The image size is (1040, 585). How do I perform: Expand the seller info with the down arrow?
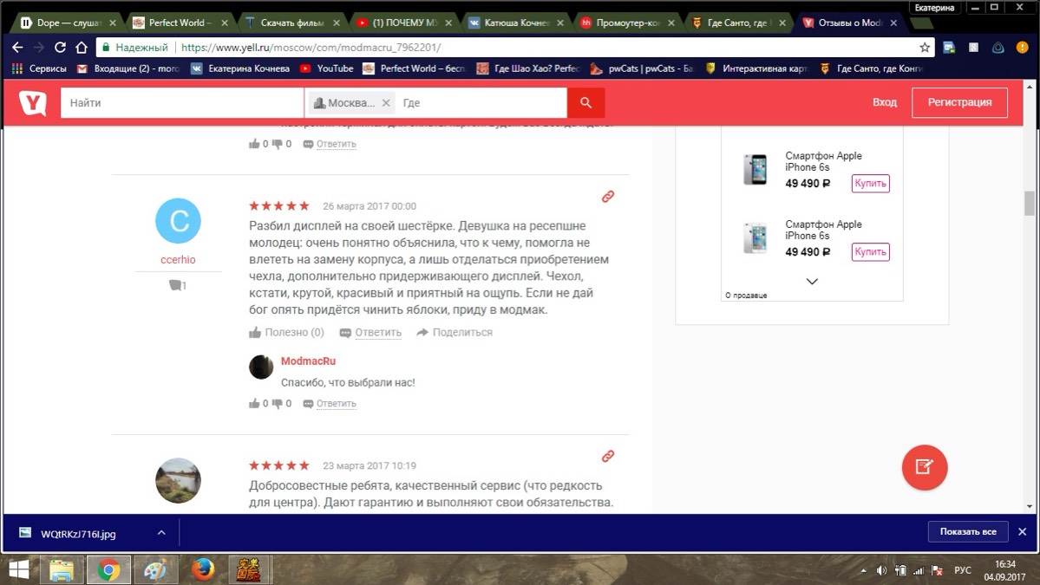click(812, 281)
